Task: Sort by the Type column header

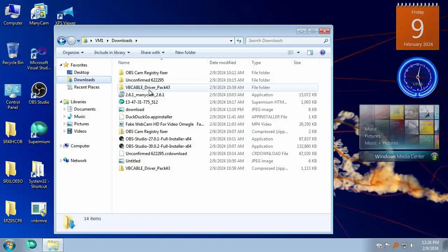Action: pos(270,63)
